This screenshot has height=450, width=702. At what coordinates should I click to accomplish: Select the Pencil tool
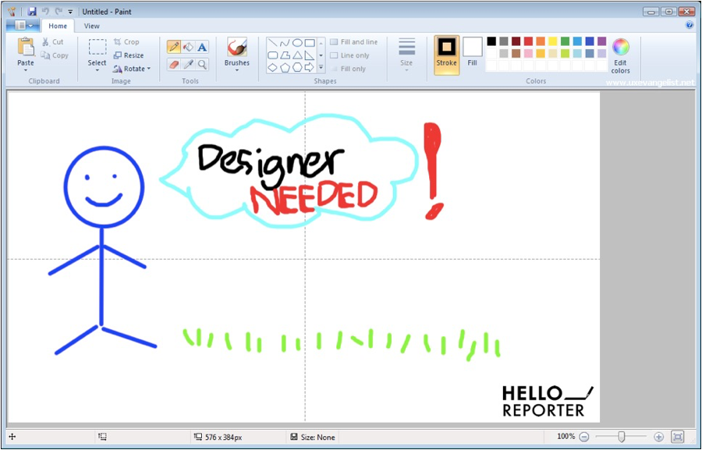tap(174, 48)
